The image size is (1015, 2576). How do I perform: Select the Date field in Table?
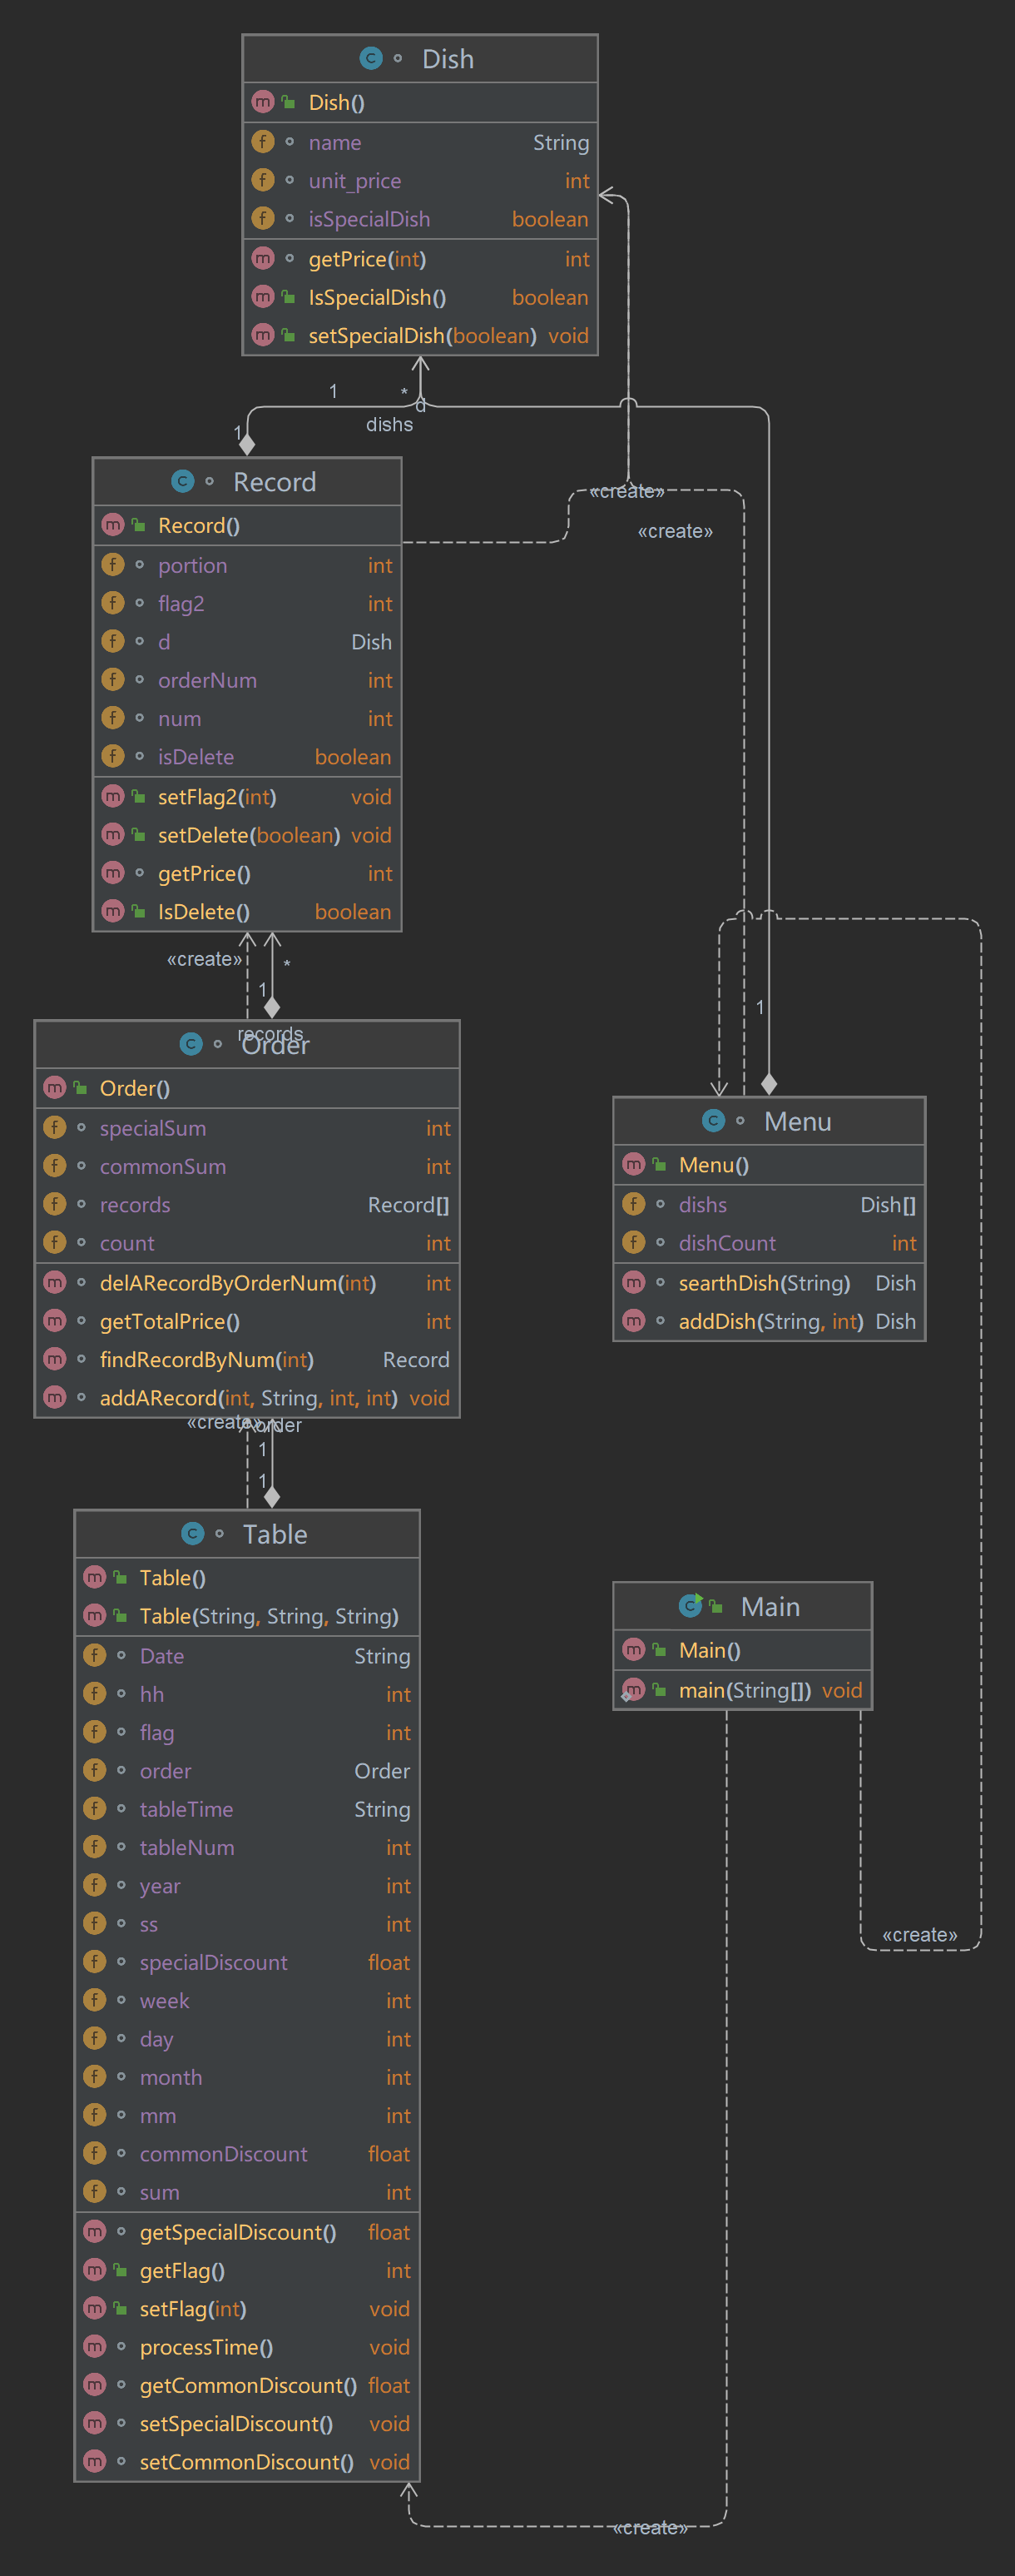coord(247,1655)
